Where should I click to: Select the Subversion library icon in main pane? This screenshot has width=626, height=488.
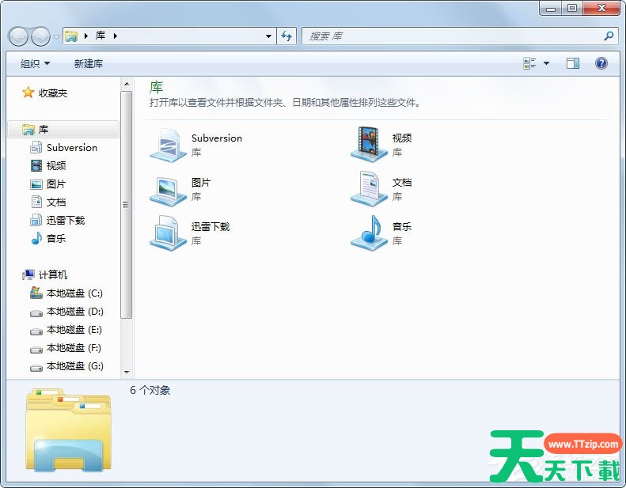pos(168,145)
